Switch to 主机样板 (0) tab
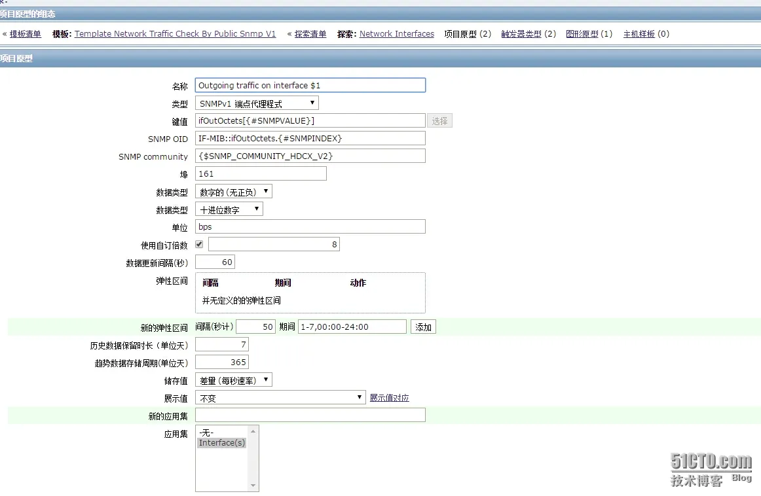 pos(646,34)
